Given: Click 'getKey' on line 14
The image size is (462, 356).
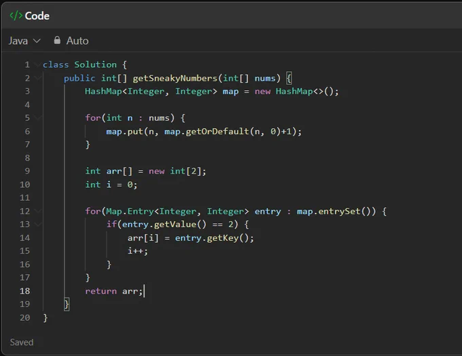Looking at the screenshot, I should tap(223, 238).
